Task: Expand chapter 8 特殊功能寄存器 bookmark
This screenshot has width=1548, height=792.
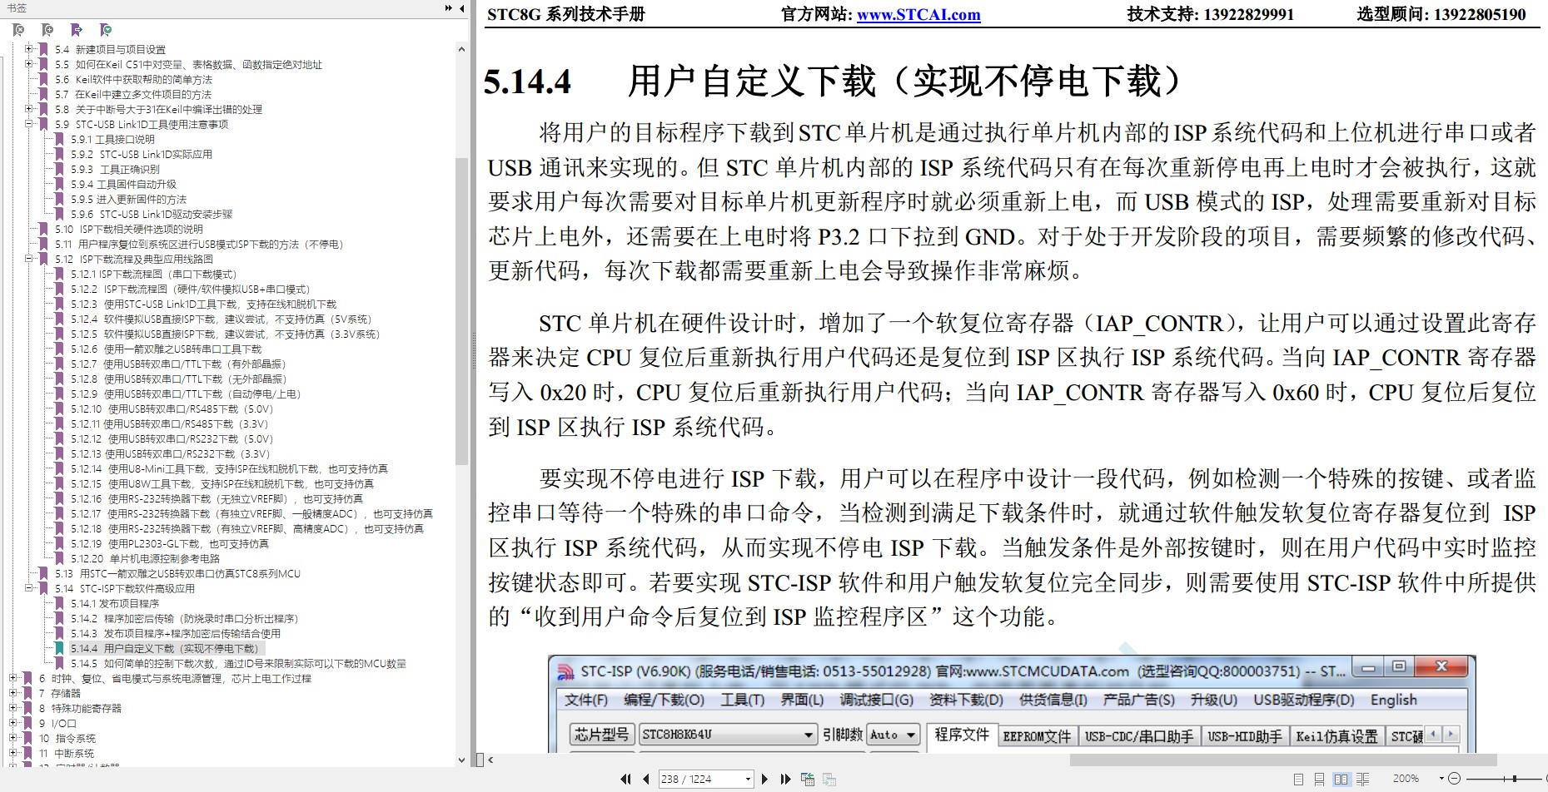Action: tap(13, 708)
